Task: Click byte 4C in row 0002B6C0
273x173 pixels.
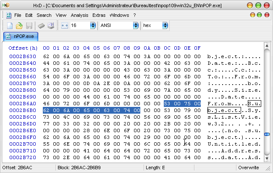Action: click(x=66, y=117)
